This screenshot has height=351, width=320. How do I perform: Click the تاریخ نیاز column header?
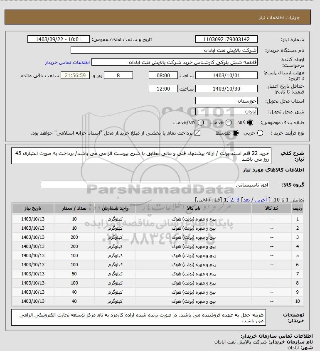tap(33, 209)
